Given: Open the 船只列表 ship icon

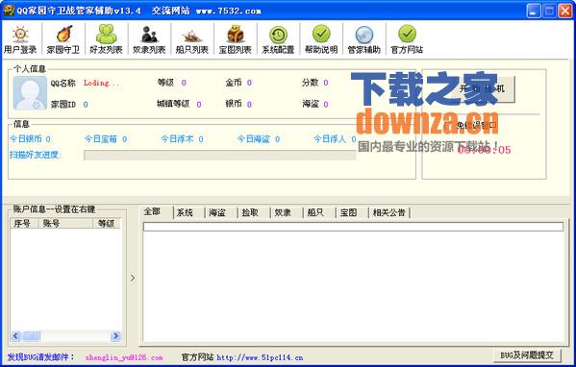Looking at the screenshot, I should click(x=191, y=36).
